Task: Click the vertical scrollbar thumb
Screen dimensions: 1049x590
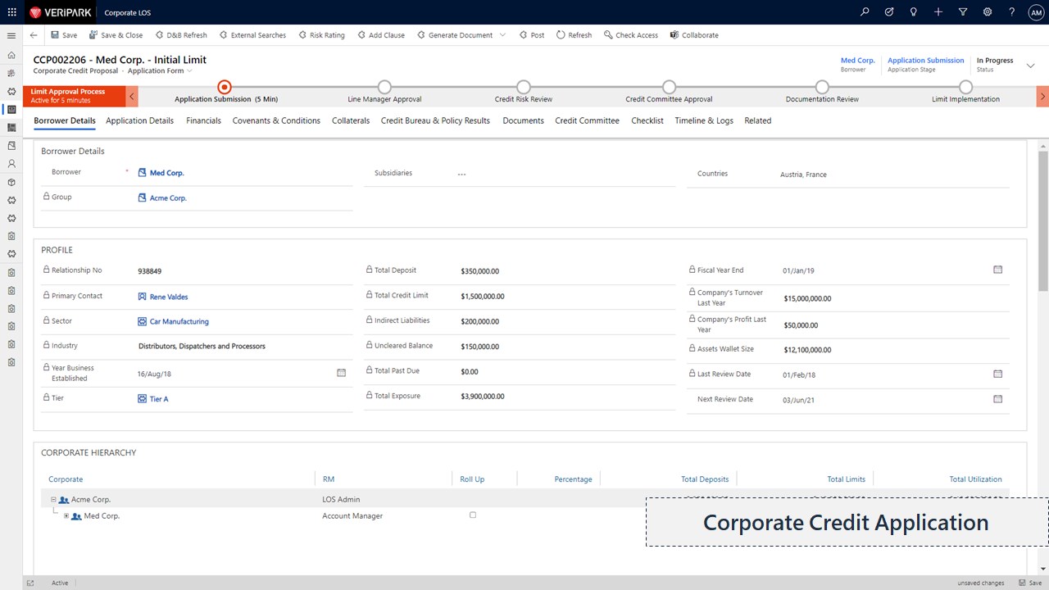Action: click(1043, 220)
